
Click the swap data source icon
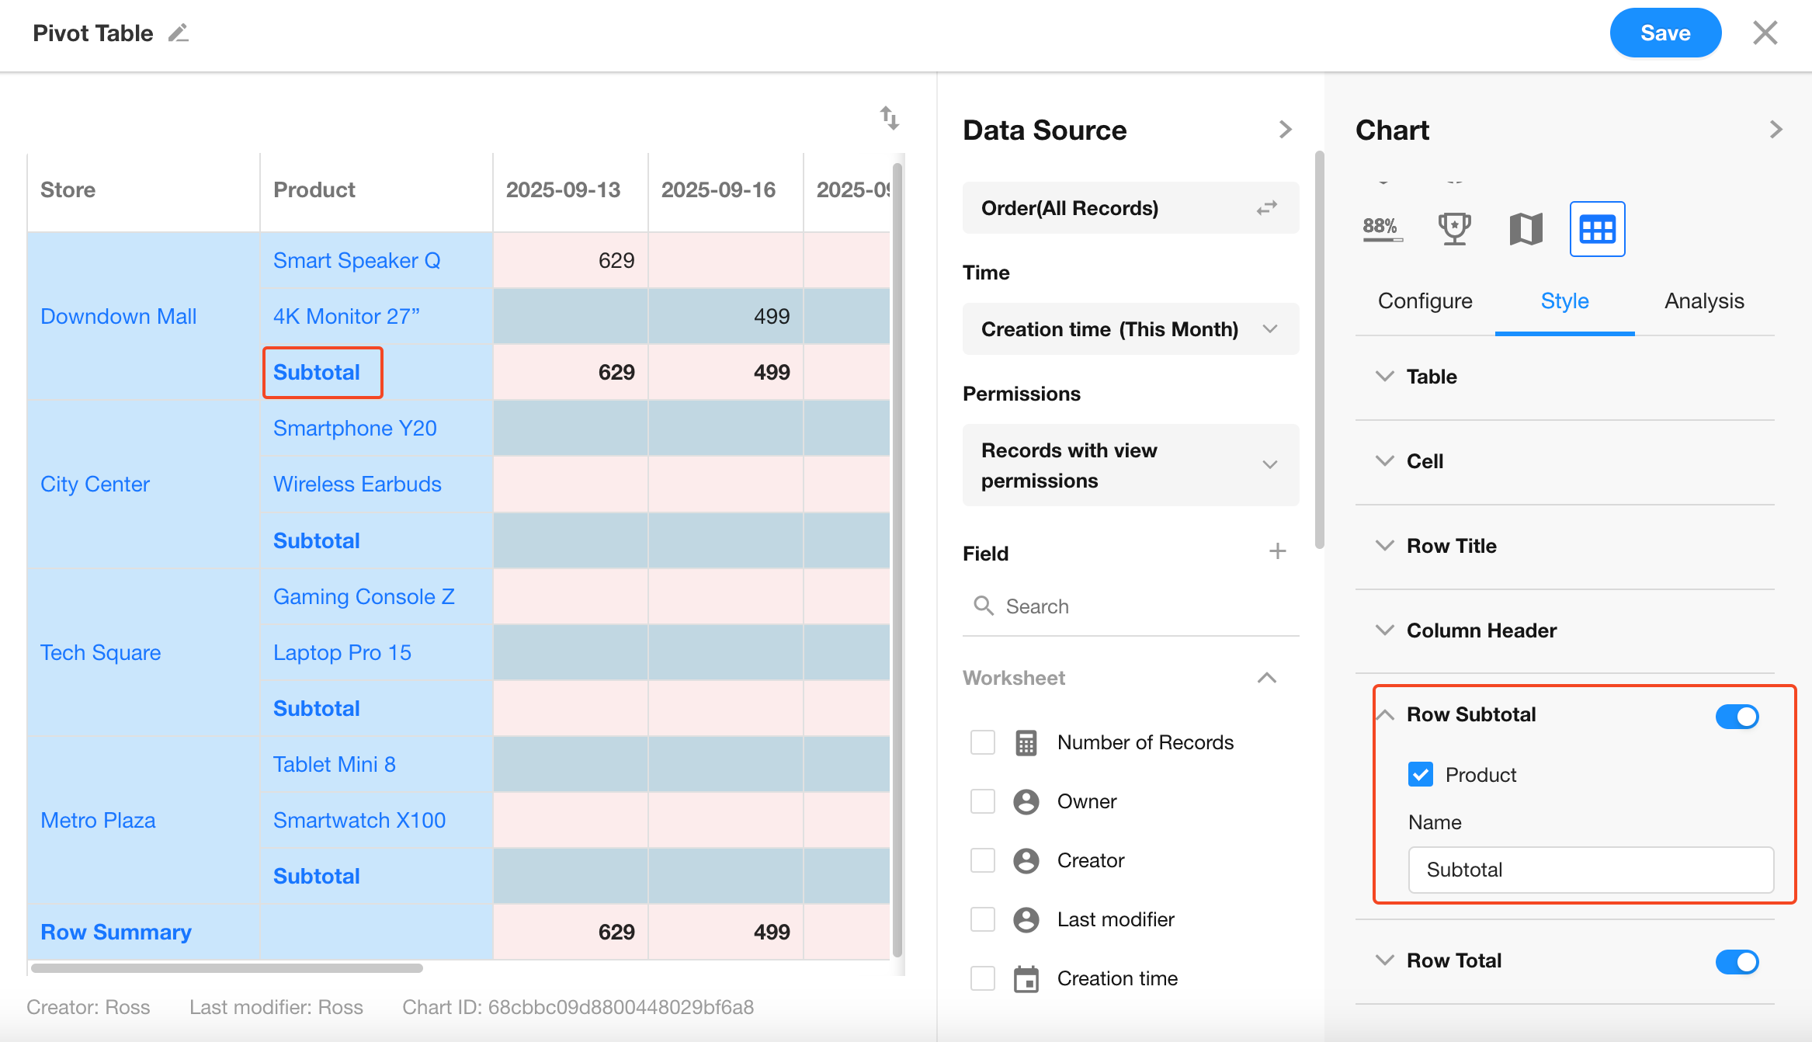tap(1267, 208)
